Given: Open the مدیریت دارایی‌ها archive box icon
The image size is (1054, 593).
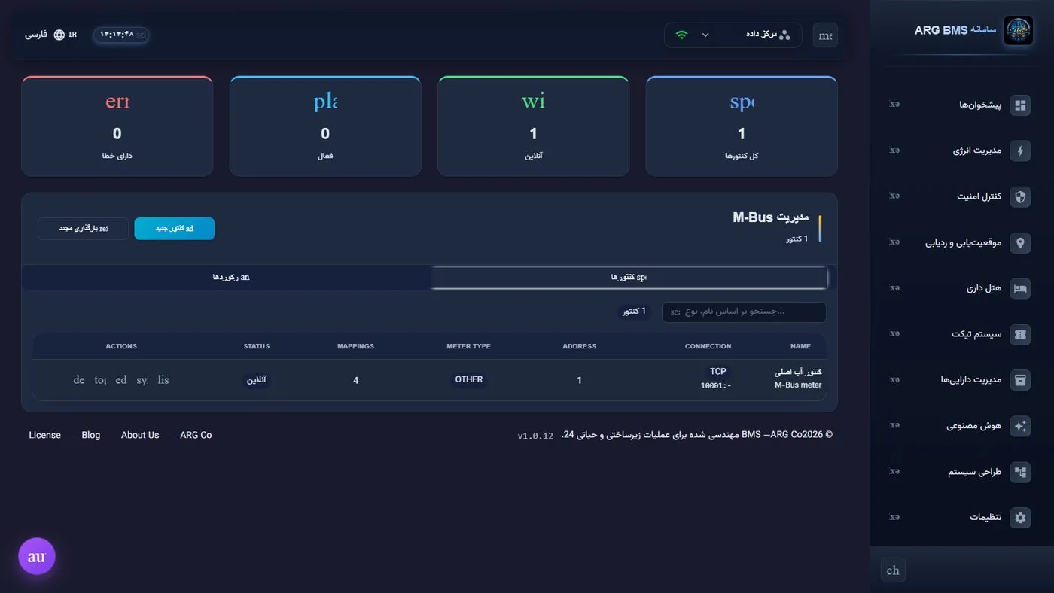Looking at the screenshot, I should (1020, 381).
